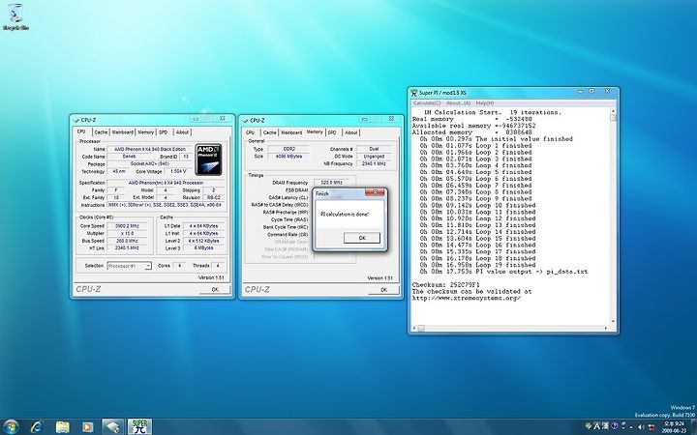Click right arrow of Super PI horizontal scrollbar
Image resolution: width=697 pixels, height=435 pixels.
click(605, 328)
